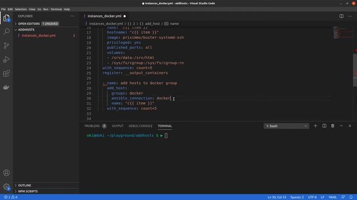Viewport: 357px width, 200px height.
Task: Change line ending via LF
Action: pyautogui.click(x=322, y=197)
